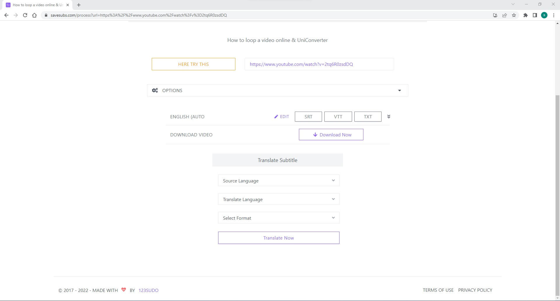
Task: Click the Translate Now button
Action: pyautogui.click(x=279, y=238)
